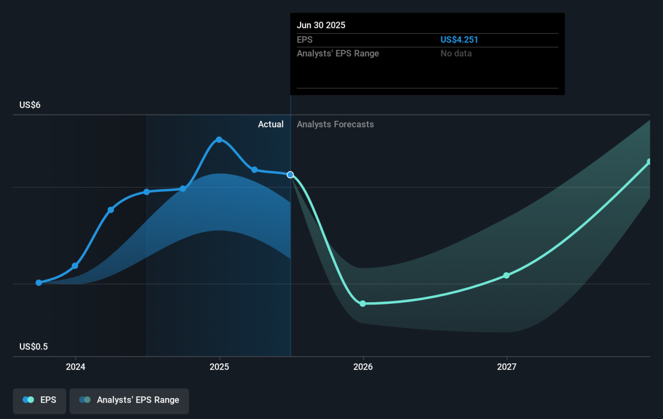Click the 2027 x-axis label
The width and height of the screenshot is (663, 419).
(507, 367)
